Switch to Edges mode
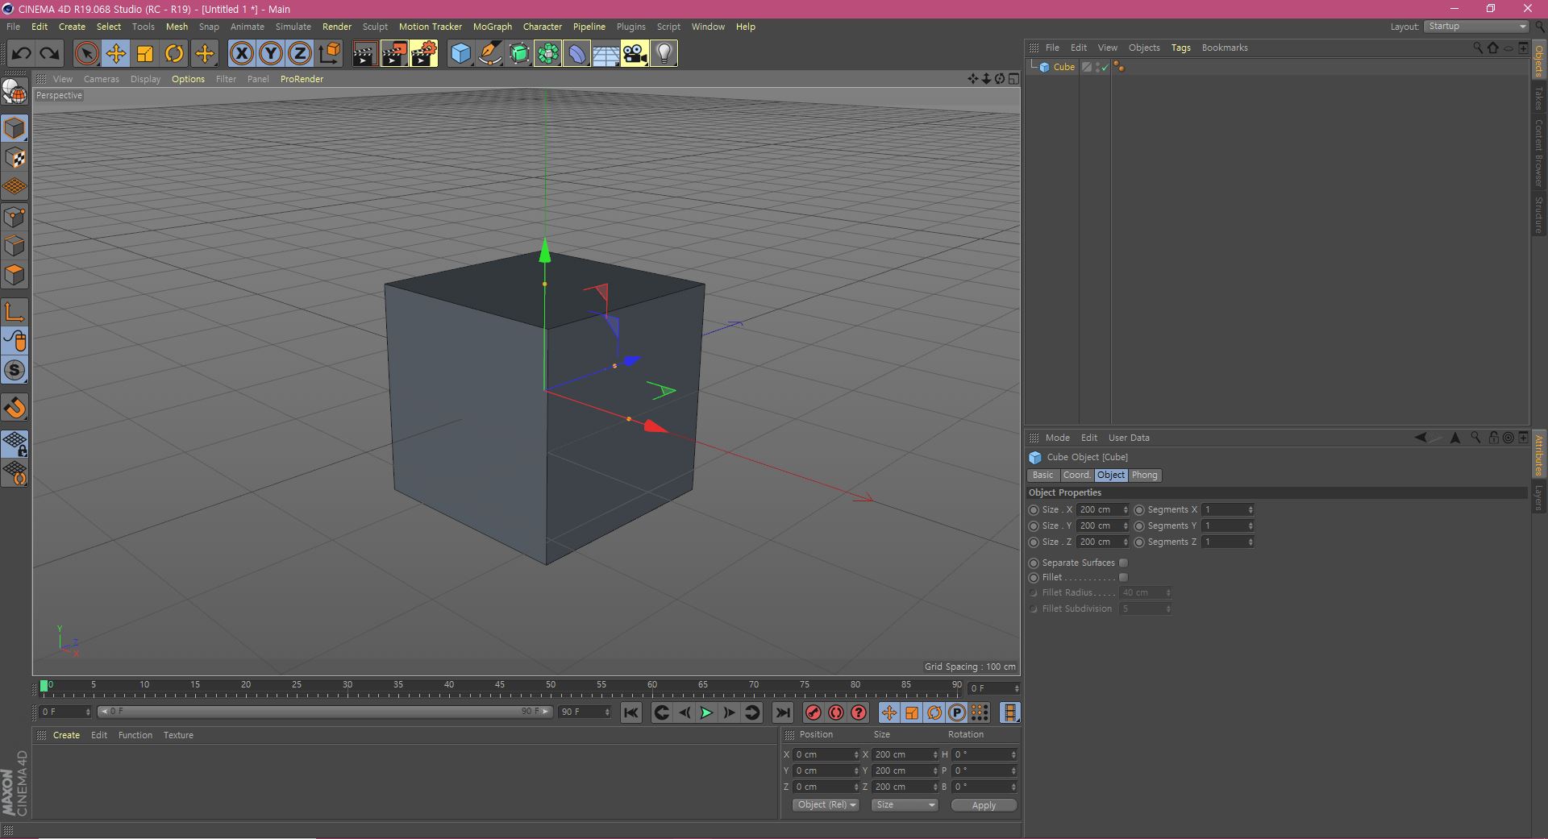Image resolution: width=1548 pixels, height=839 pixels. [x=15, y=246]
